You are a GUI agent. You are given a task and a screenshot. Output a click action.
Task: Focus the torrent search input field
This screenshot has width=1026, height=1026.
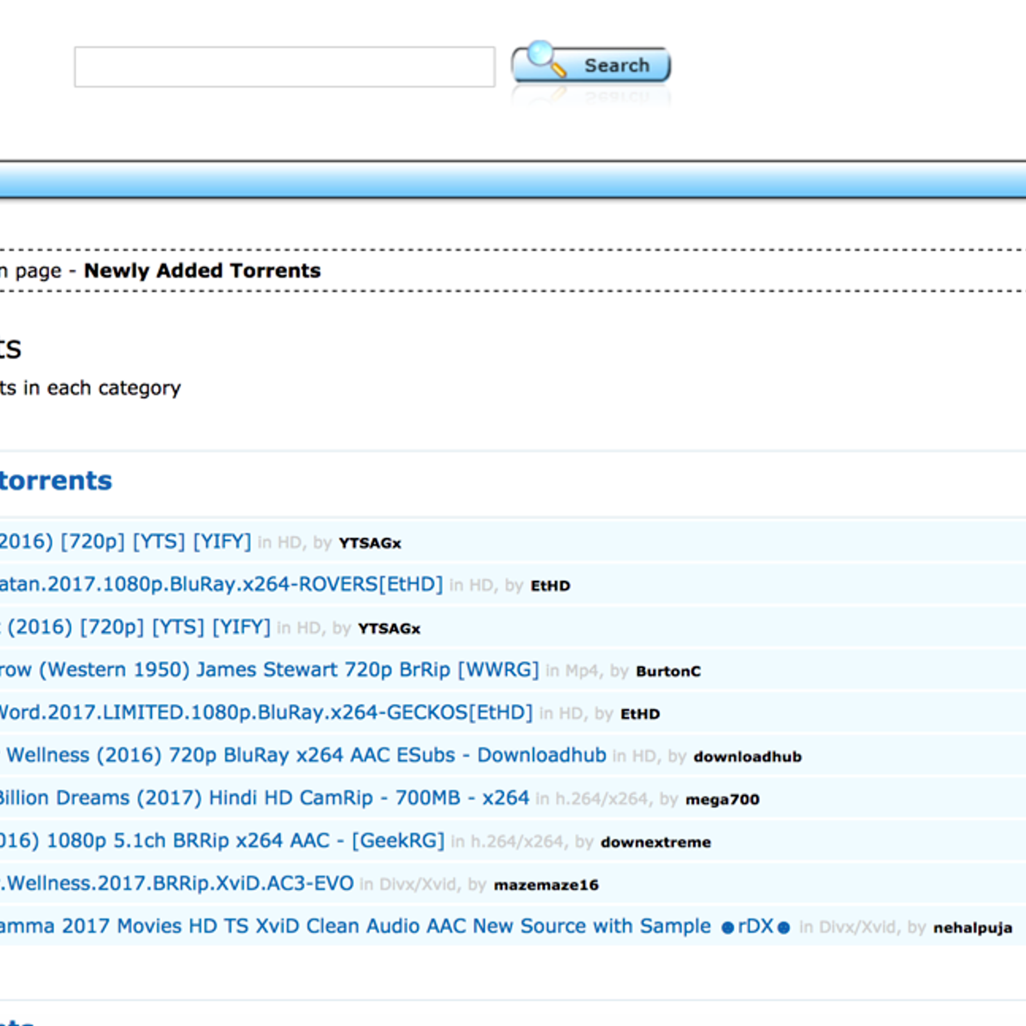(x=285, y=67)
